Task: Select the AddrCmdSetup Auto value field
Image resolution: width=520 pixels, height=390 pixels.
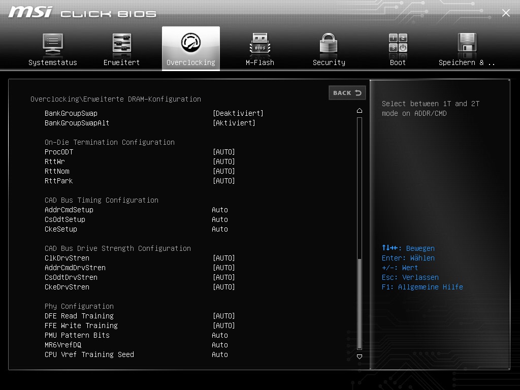Action: pos(220,210)
